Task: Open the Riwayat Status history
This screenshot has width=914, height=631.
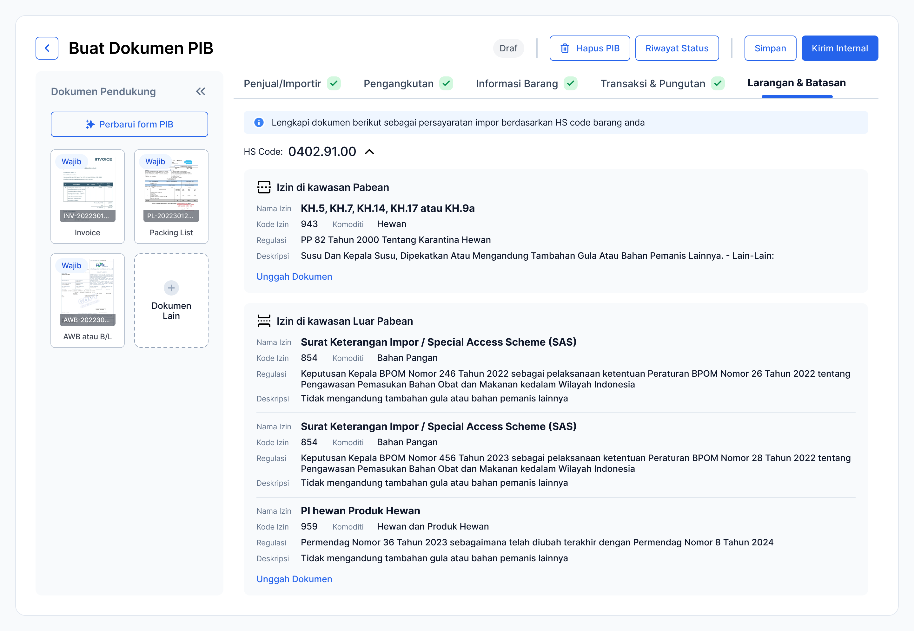Action: (677, 48)
